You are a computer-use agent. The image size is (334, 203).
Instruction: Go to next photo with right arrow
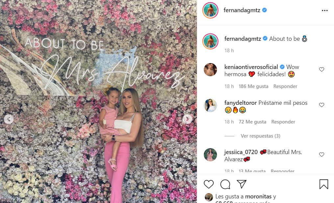coord(187,119)
